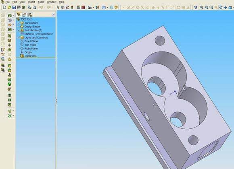
Task: Activate the Pan view tool
Action: coord(226,7)
